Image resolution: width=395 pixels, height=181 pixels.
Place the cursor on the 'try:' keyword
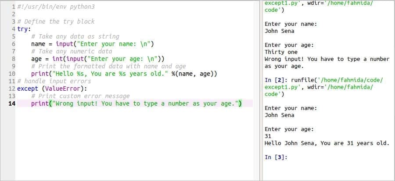[x=24, y=29]
